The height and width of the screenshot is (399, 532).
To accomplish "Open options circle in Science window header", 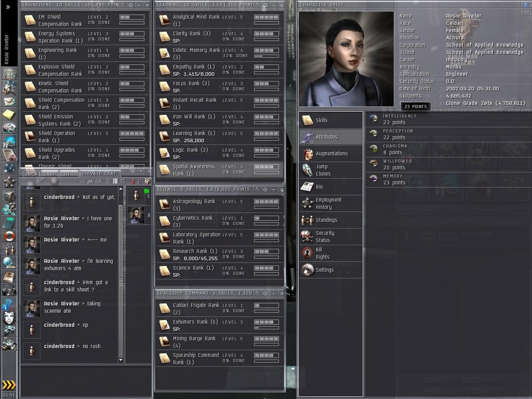I will click(265, 189).
